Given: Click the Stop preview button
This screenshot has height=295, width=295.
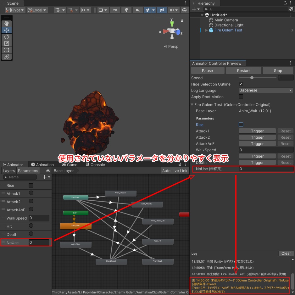Looking at the screenshot, I should [x=278, y=70].
